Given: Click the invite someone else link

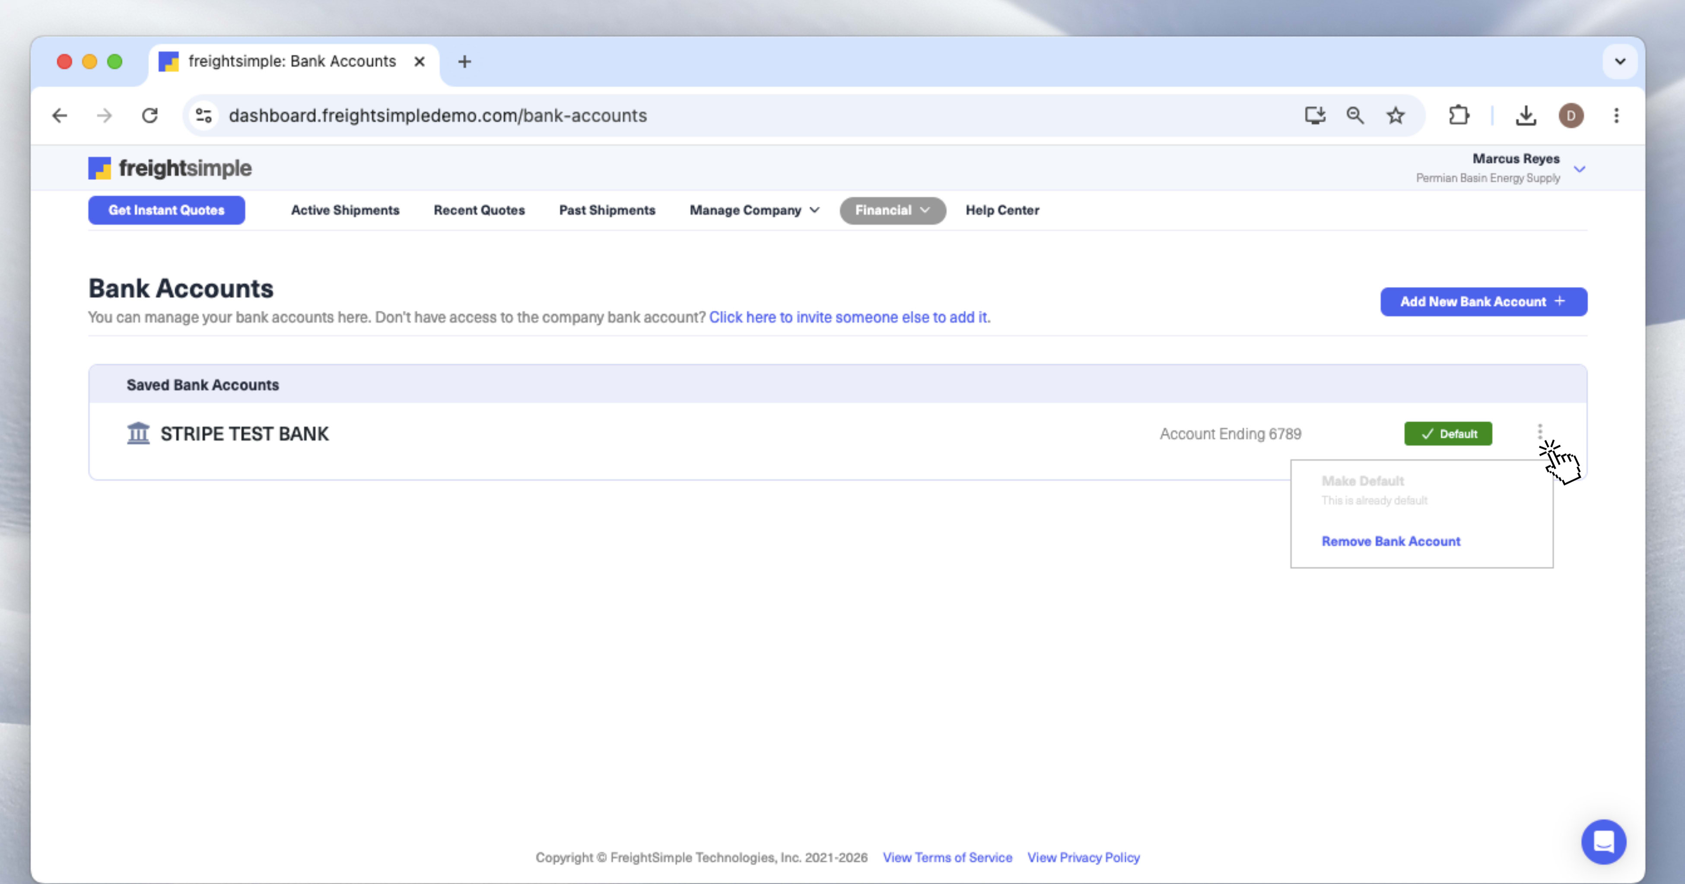Looking at the screenshot, I should pos(849,317).
